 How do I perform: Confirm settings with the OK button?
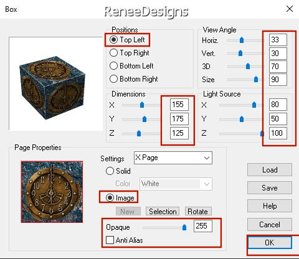click(270, 242)
